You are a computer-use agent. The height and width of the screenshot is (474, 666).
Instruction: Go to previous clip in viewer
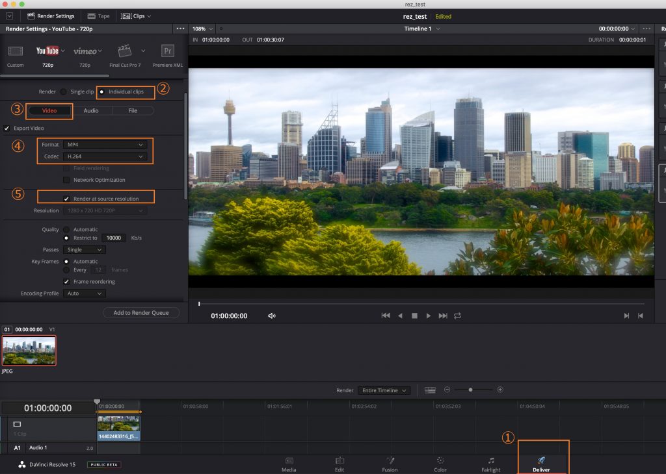pos(641,316)
